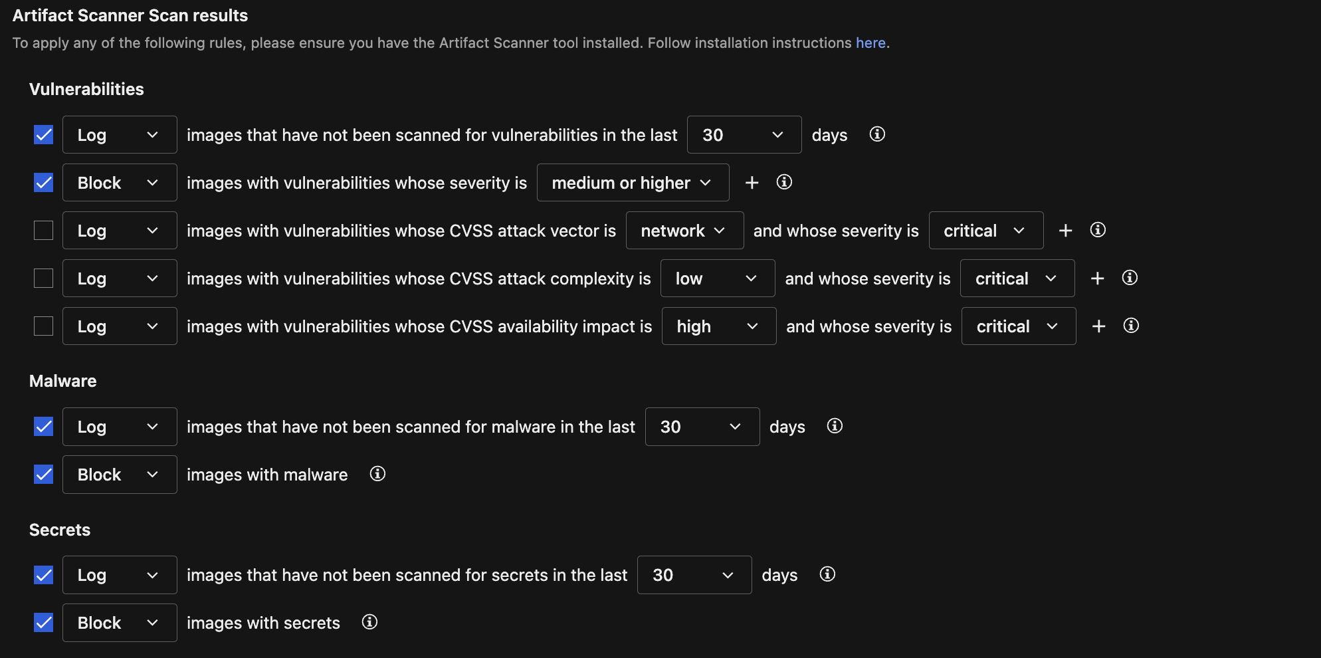This screenshot has width=1321, height=658.
Task: Click the 'images with malware' rule text
Action: 267,475
